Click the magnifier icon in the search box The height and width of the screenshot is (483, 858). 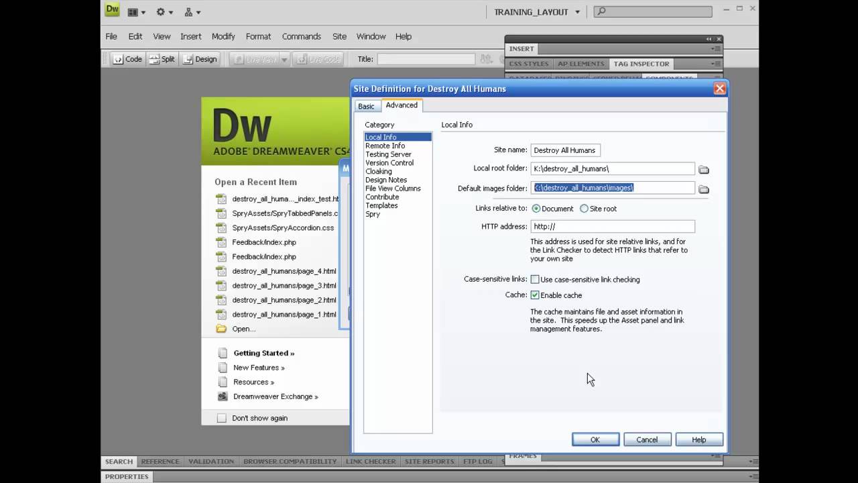[601, 11]
